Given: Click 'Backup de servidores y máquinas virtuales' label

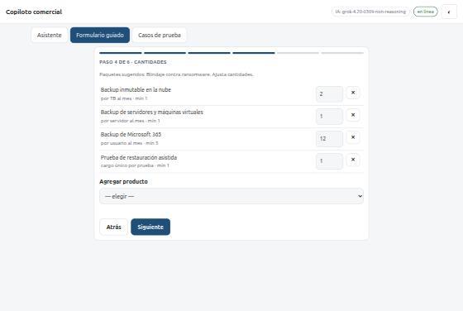Looking at the screenshot, I should (152, 112).
